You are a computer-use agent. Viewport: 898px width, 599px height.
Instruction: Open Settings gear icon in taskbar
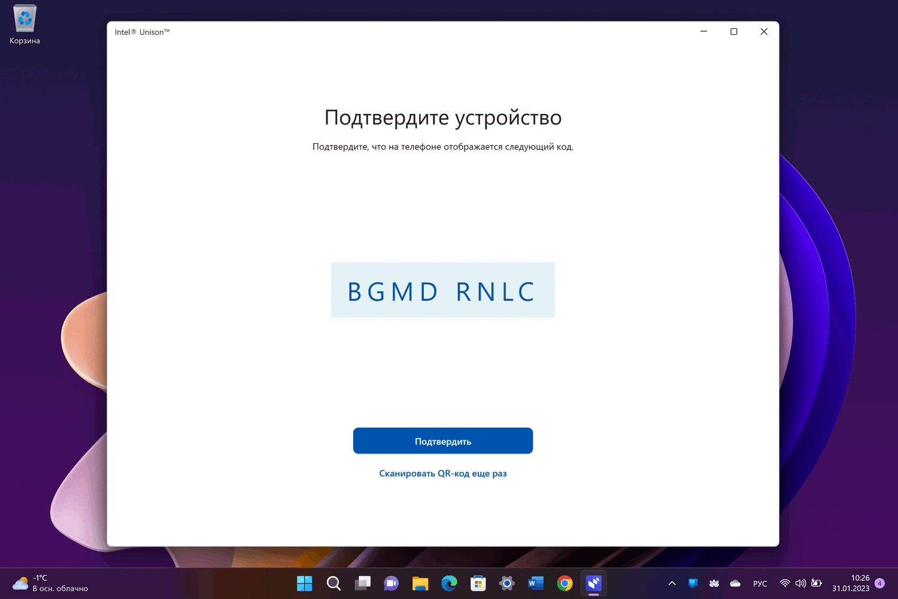[507, 583]
